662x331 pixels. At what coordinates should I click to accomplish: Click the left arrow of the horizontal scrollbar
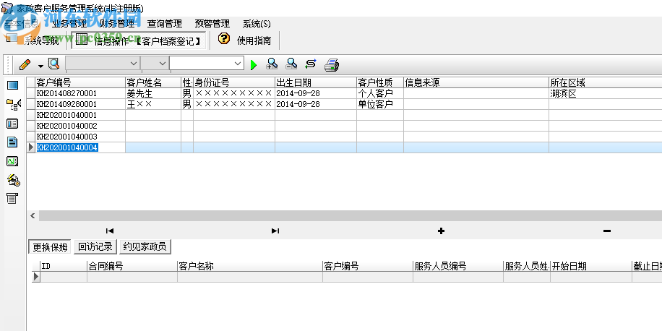click(33, 216)
